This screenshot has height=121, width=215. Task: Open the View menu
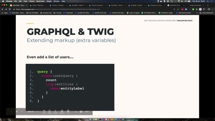pos(26,1)
